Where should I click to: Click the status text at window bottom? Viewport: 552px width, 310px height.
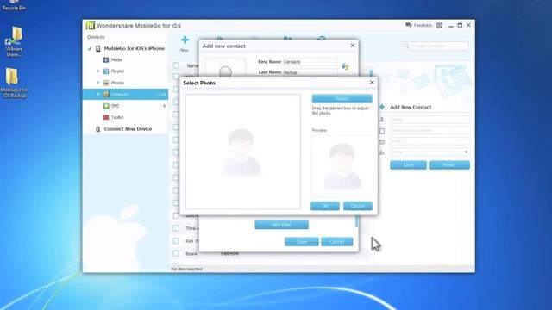[187, 269]
